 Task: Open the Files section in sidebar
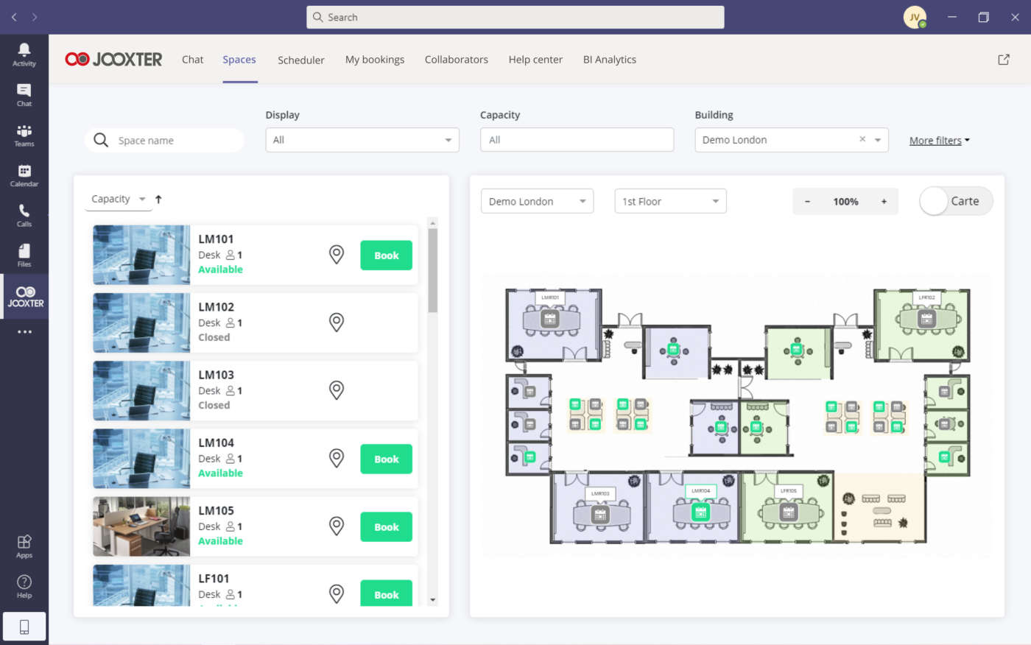coord(24,255)
